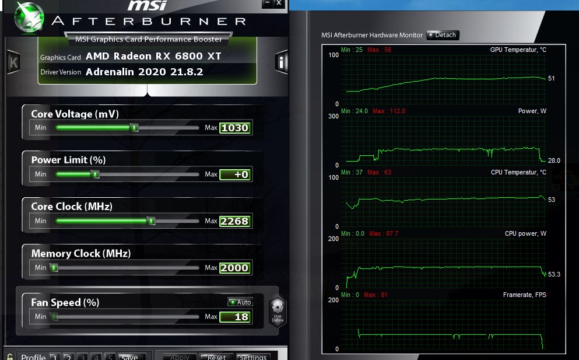Launch Kombustor with the K side button
This screenshot has width=579, height=360.
coord(13,62)
